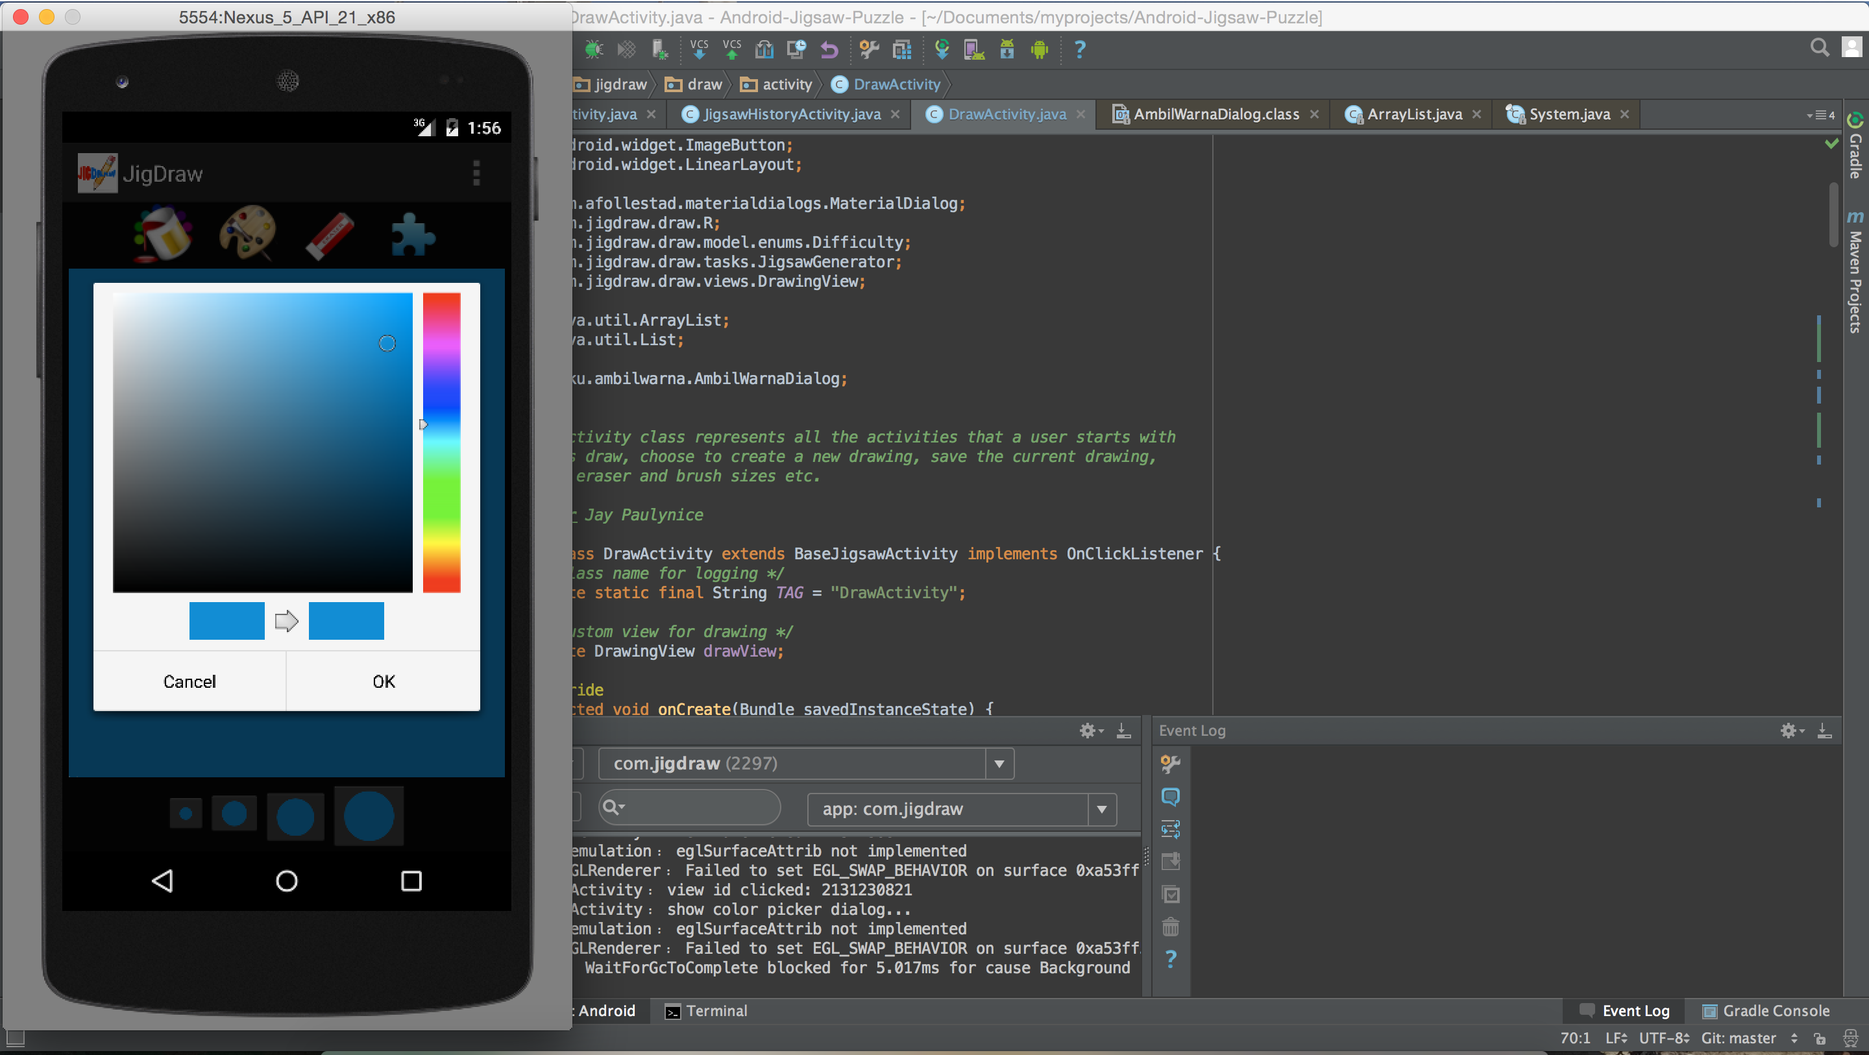Click the rainbow hue slider bar
This screenshot has width=1869, height=1055.
[x=441, y=443]
